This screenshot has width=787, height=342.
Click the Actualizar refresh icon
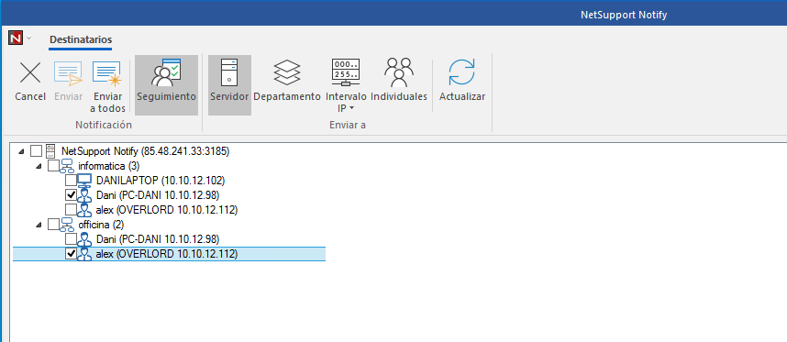461,72
